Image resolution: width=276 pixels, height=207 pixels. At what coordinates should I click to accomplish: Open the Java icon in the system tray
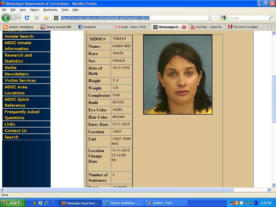[236, 203]
